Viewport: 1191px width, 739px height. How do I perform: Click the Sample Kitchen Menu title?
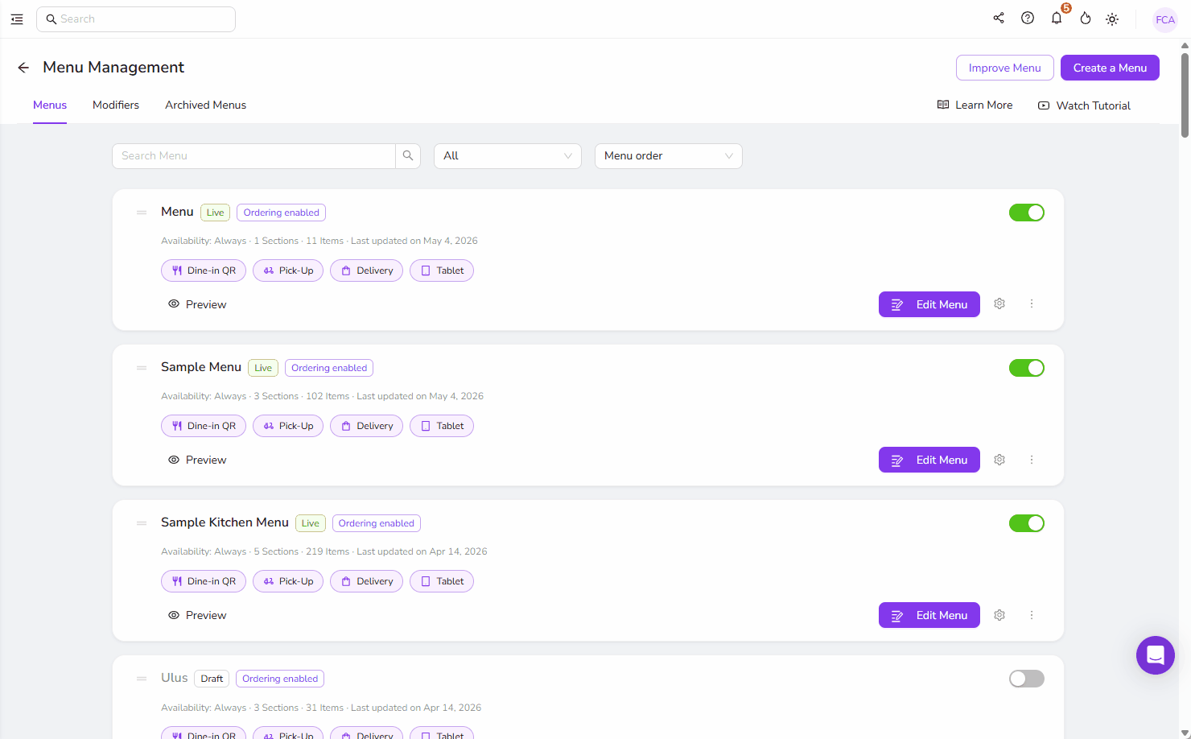225,522
